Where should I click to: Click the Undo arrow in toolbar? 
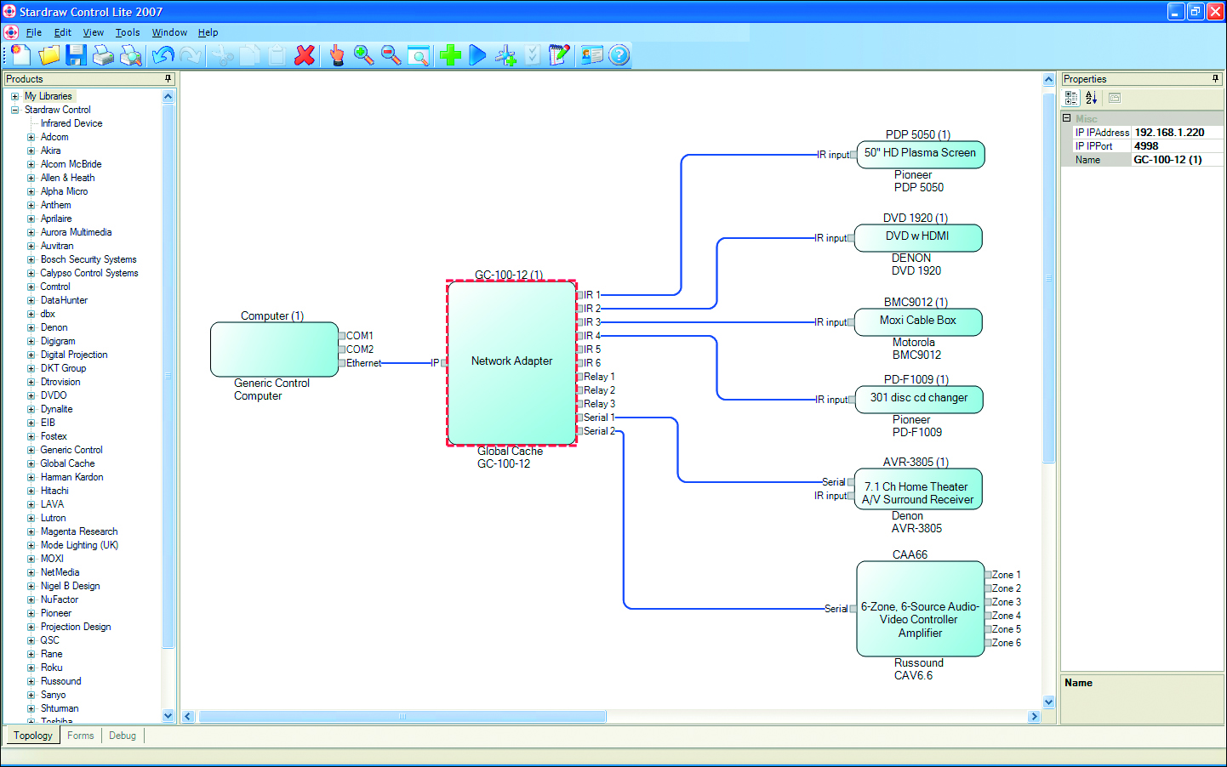(163, 55)
